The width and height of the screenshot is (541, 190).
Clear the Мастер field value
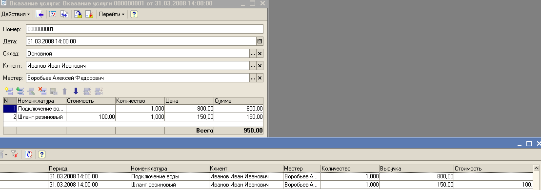260,78
